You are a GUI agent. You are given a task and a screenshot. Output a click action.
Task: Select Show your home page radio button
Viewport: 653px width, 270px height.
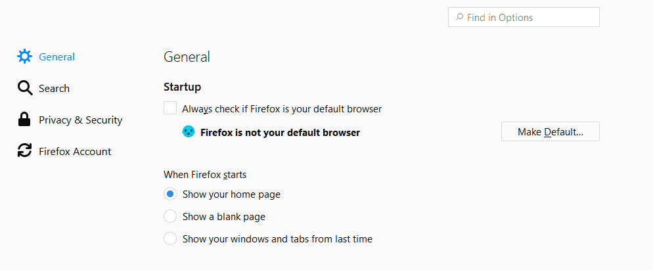click(170, 194)
